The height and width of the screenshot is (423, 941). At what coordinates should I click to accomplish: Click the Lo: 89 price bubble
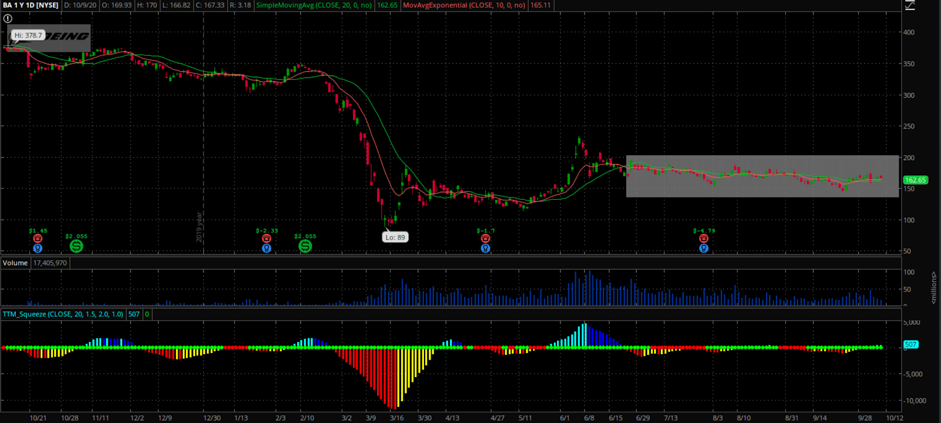coord(395,237)
